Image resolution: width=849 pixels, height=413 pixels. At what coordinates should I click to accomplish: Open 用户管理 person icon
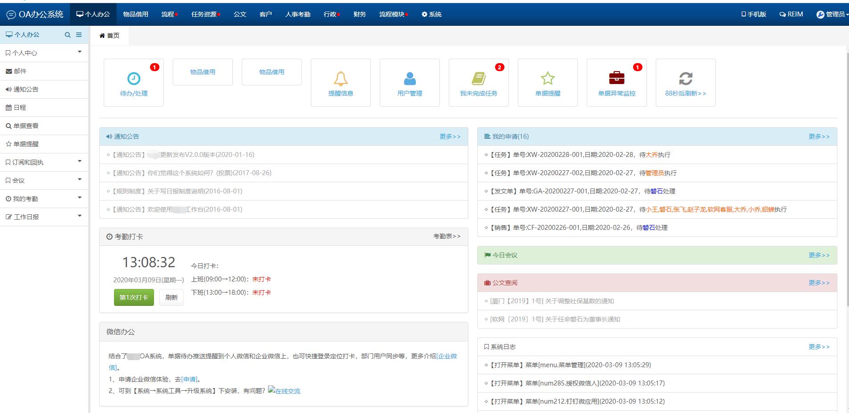(x=410, y=79)
